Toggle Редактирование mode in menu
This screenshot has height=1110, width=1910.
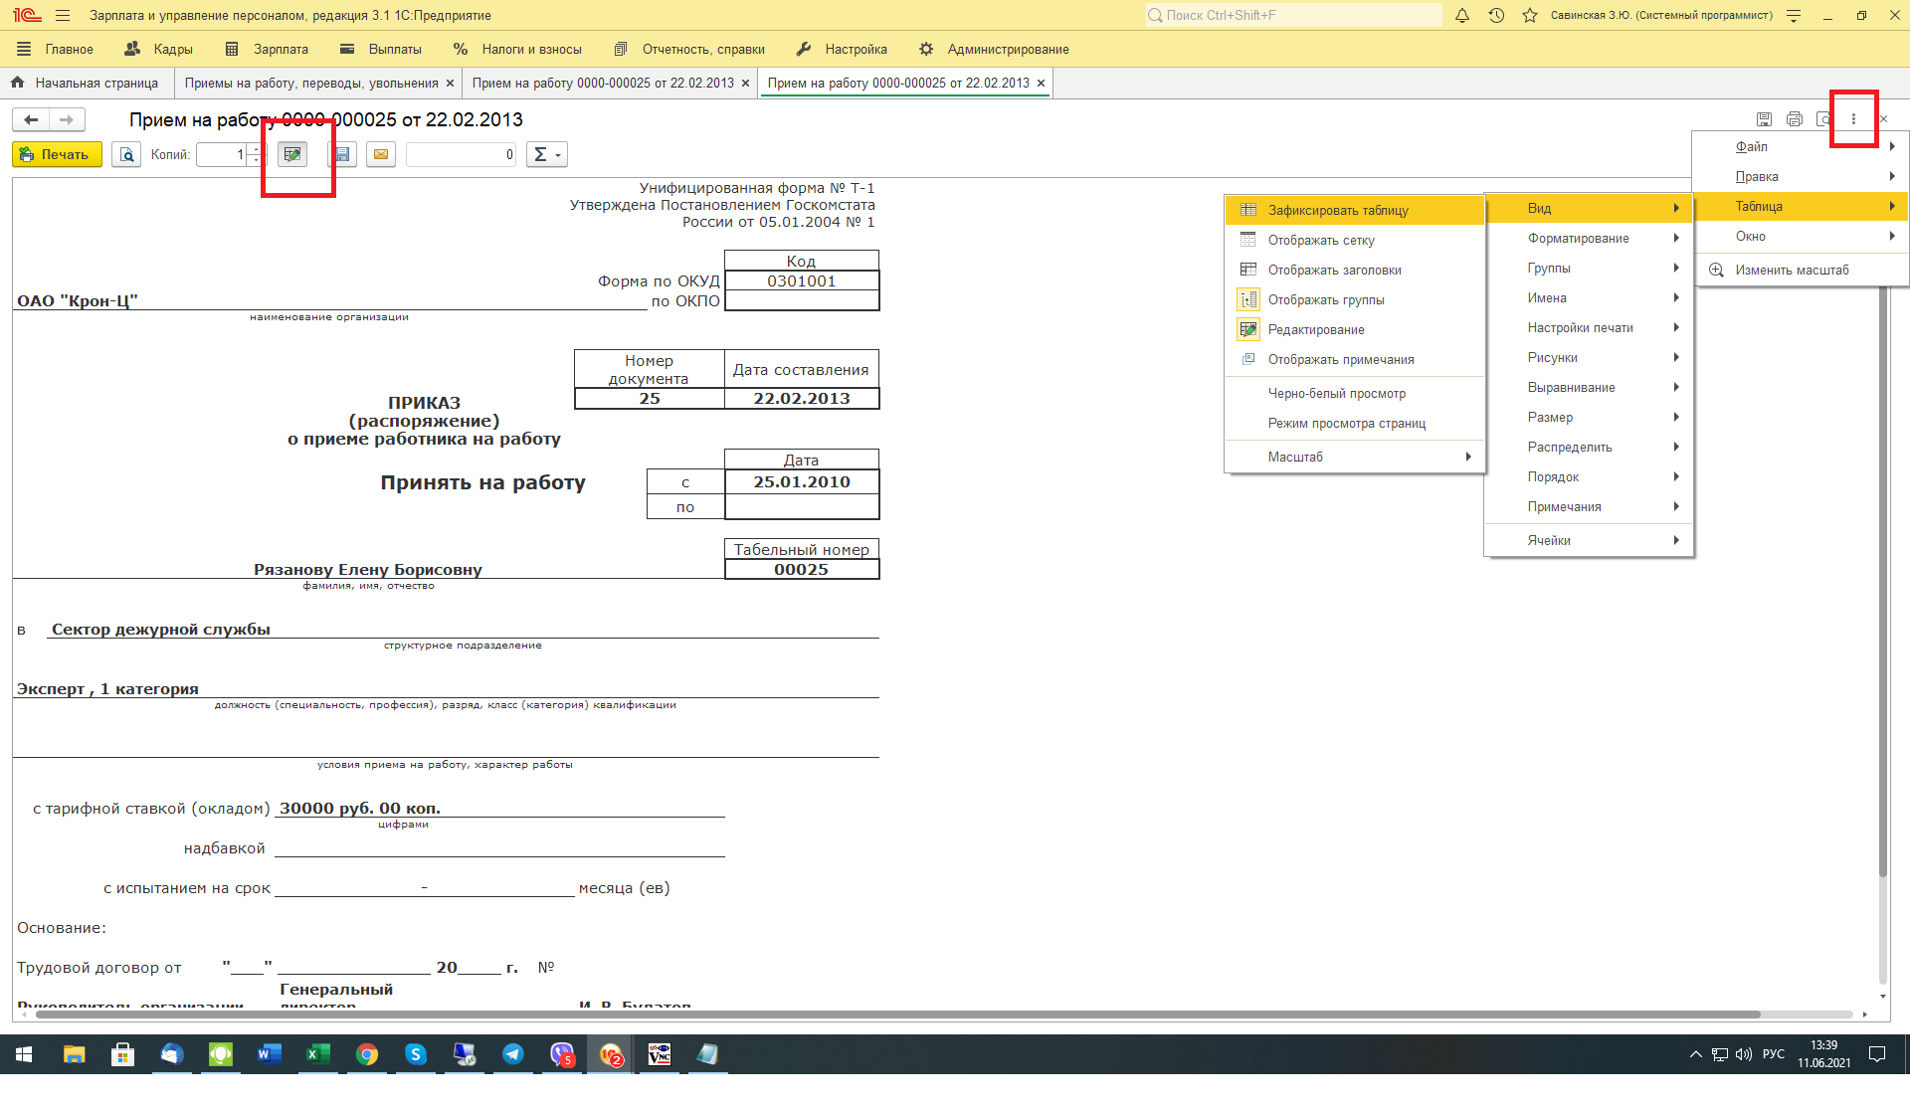point(1315,329)
